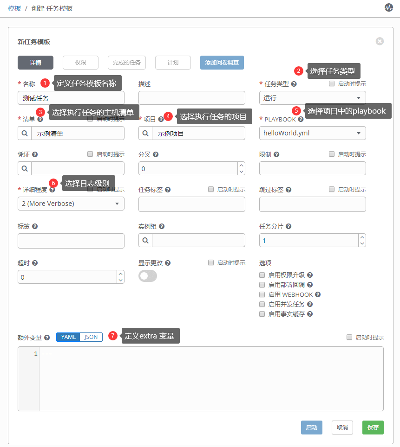Image resolution: width=400 pixels, height=447 pixels.
Task: Enable the 启用权限升级 checkbox
Action: [x=262, y=275]
